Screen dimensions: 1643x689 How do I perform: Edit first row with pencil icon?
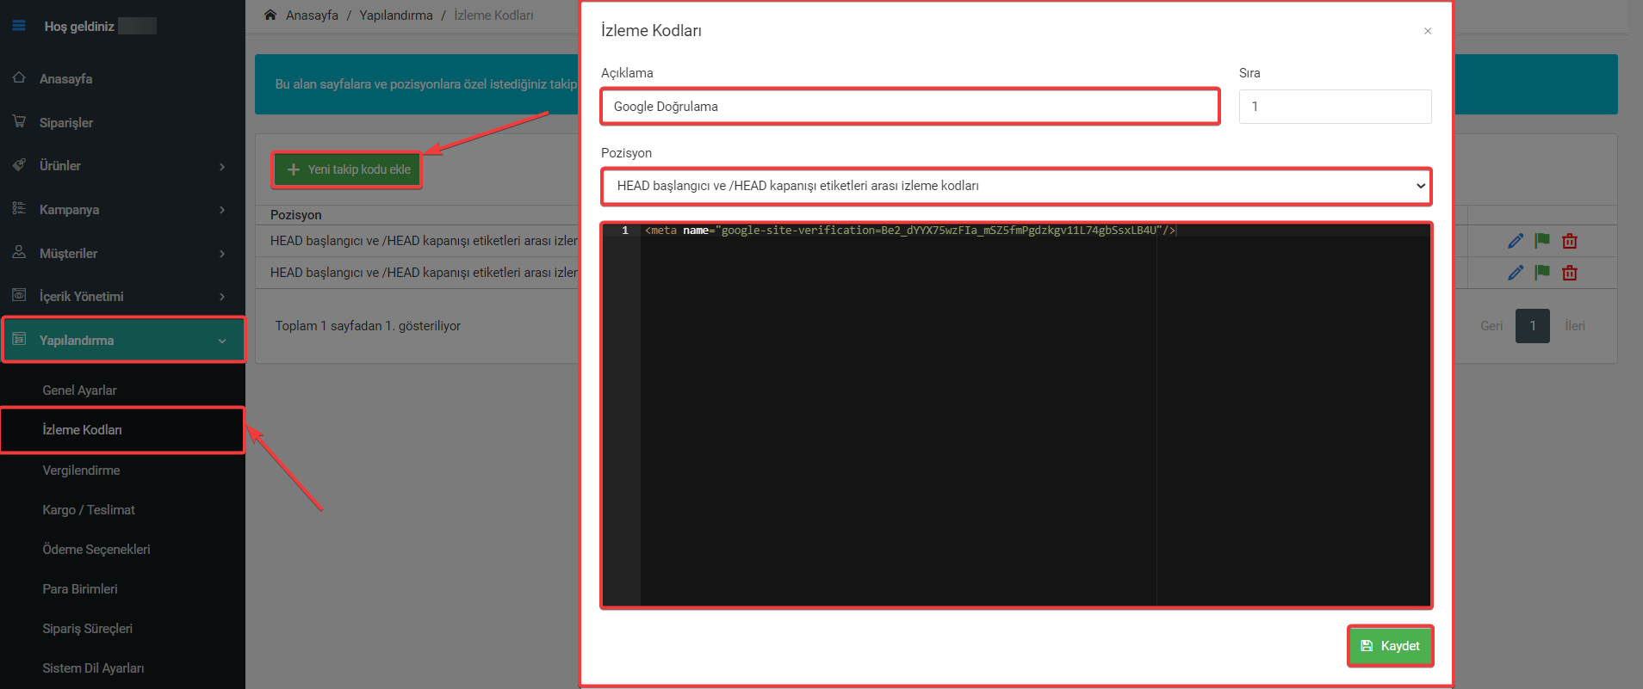(x=1516, y=241)
